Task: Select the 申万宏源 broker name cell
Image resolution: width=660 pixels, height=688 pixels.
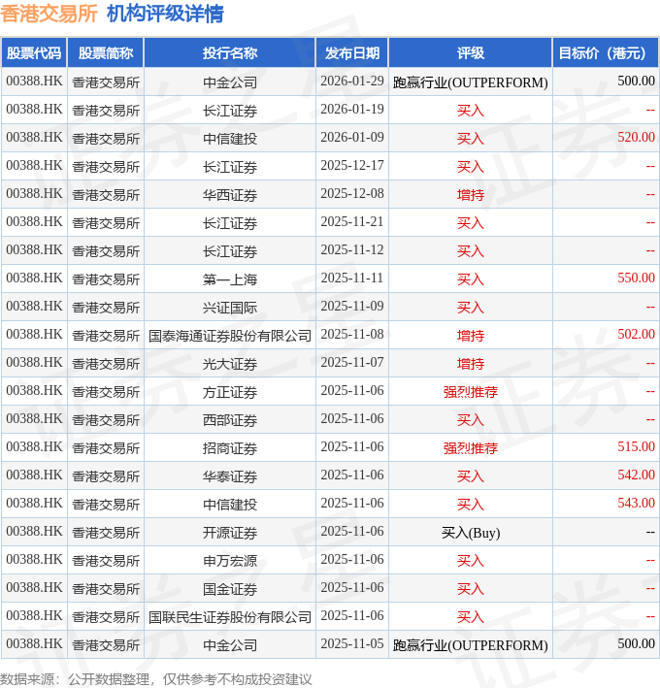Action: coord(229,560)
